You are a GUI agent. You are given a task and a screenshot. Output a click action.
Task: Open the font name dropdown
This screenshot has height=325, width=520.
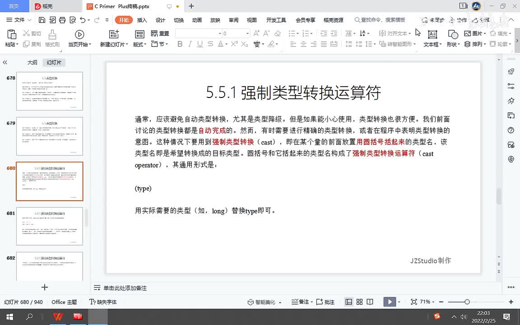pos(219,33)
